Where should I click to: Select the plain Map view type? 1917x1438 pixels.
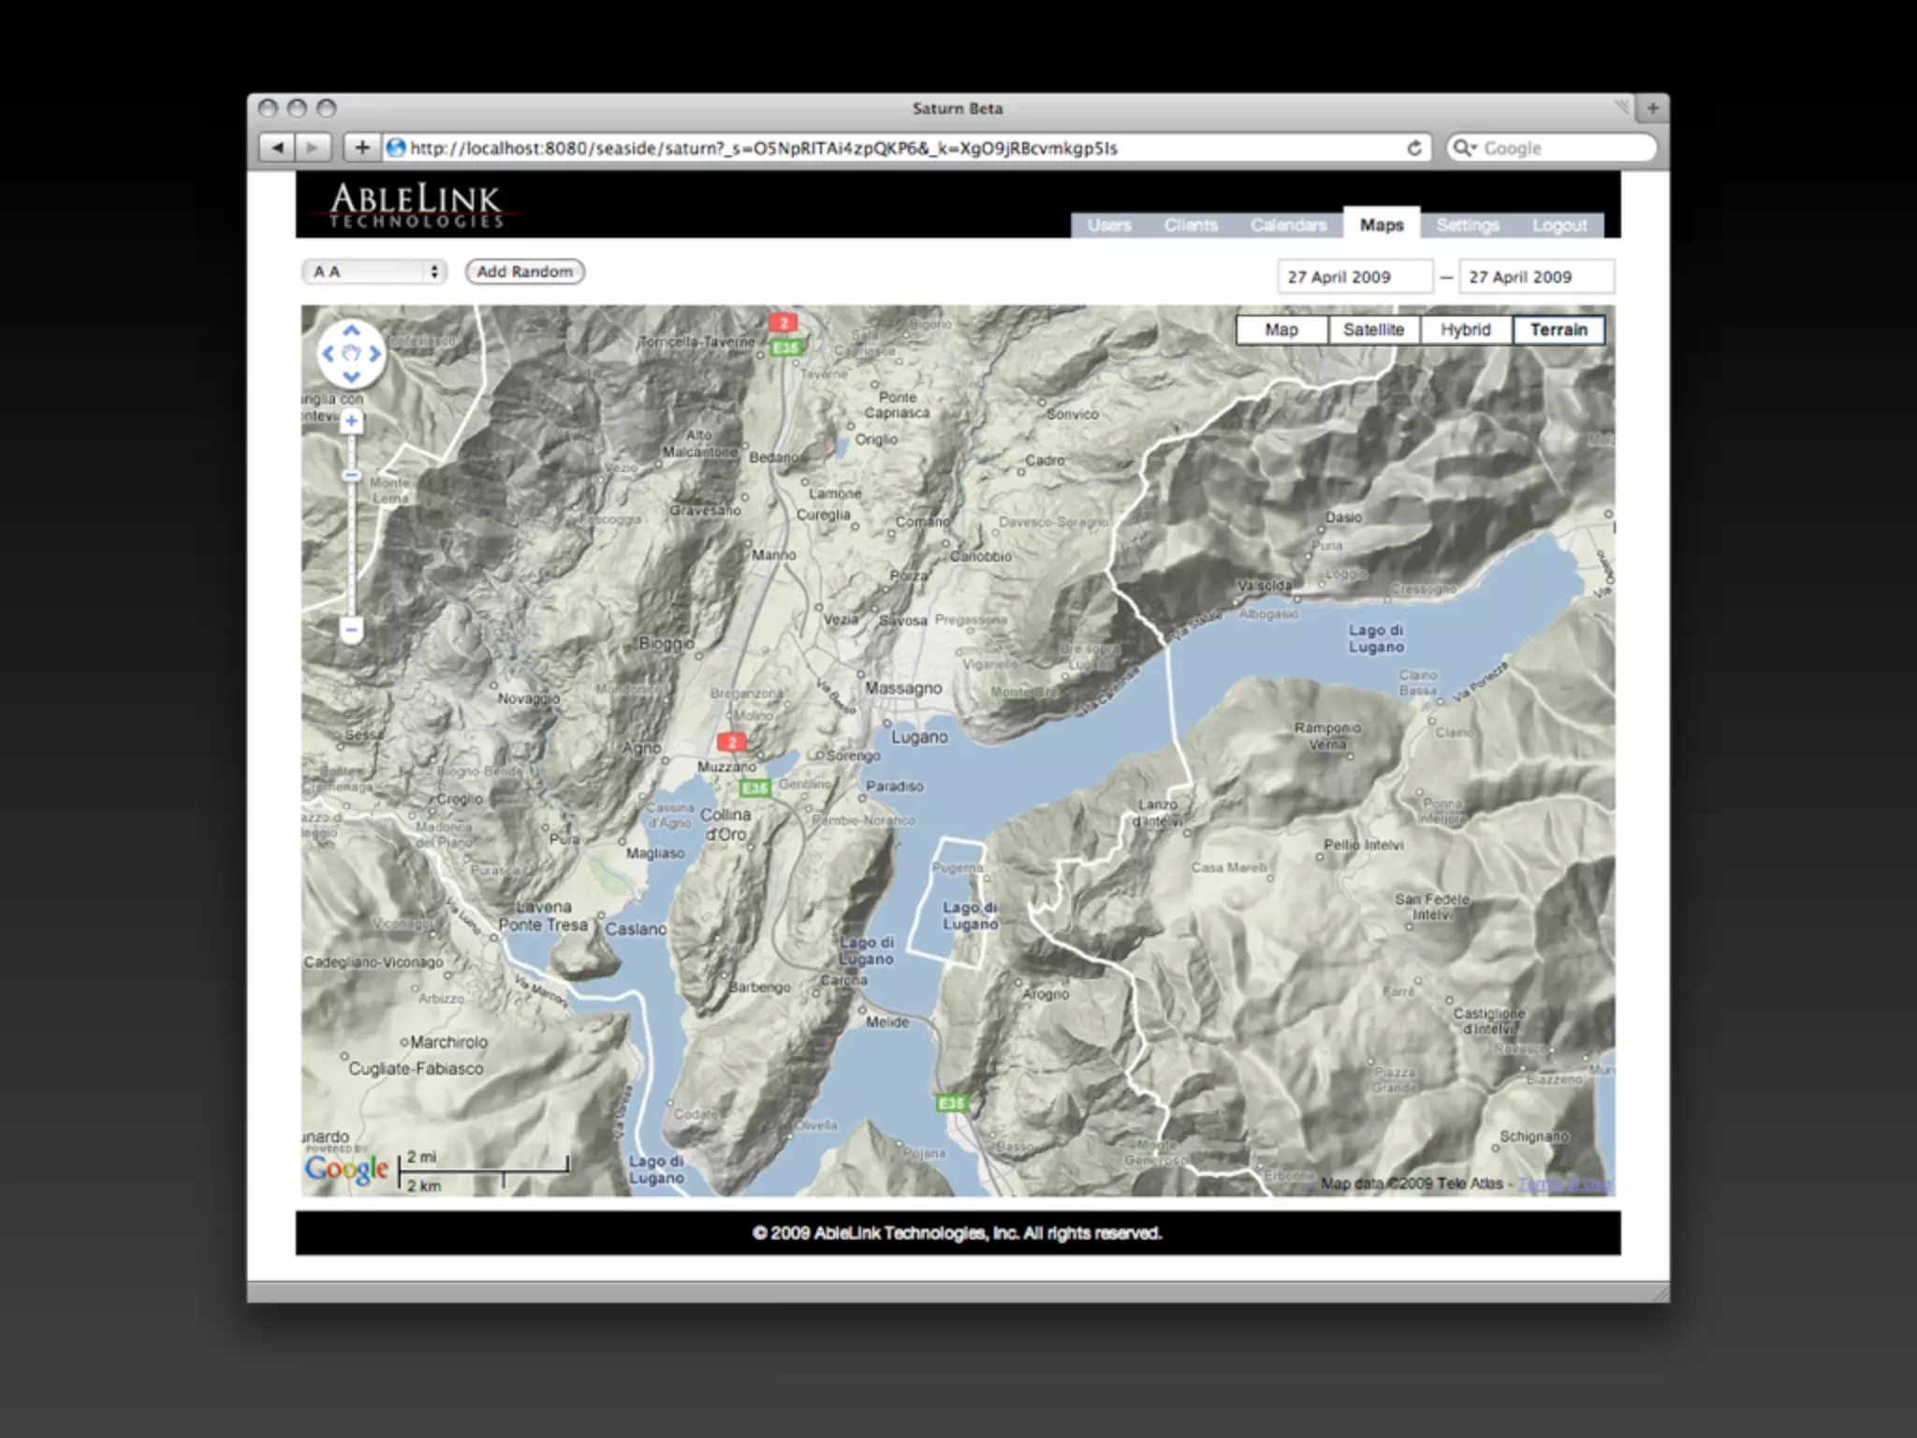click(1281, 330)
